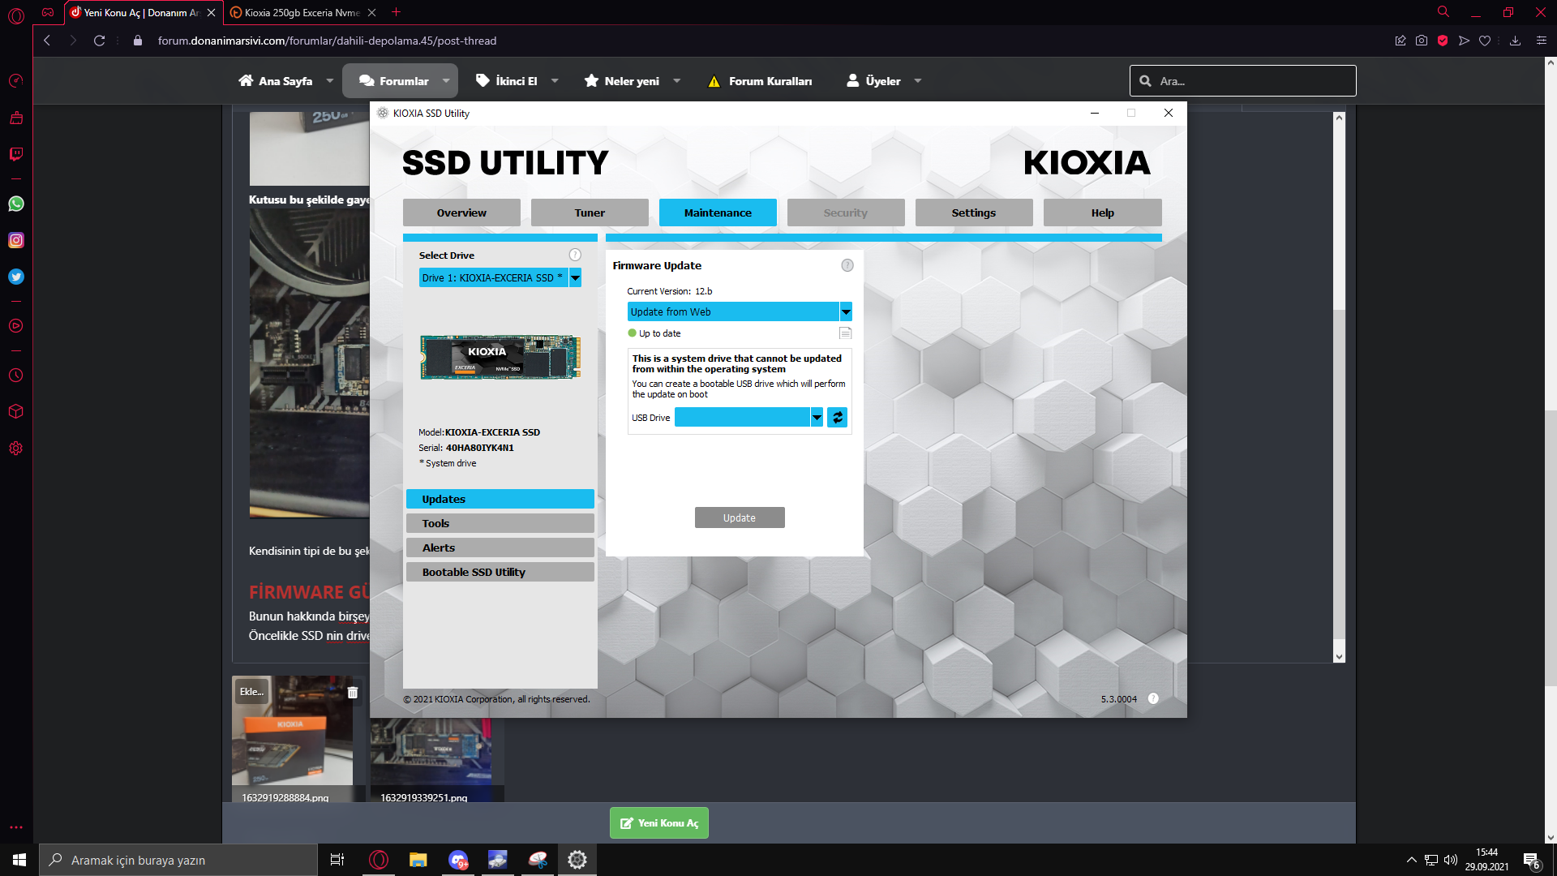1557x876 pixels.
Task: Switch to the Tuner tab
Action: pos(590,213)
